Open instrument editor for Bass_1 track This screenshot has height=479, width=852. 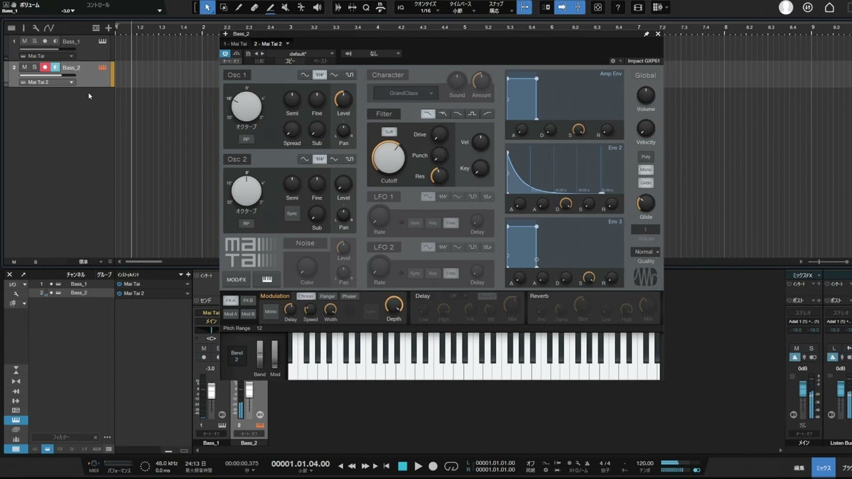click(103, 41)
